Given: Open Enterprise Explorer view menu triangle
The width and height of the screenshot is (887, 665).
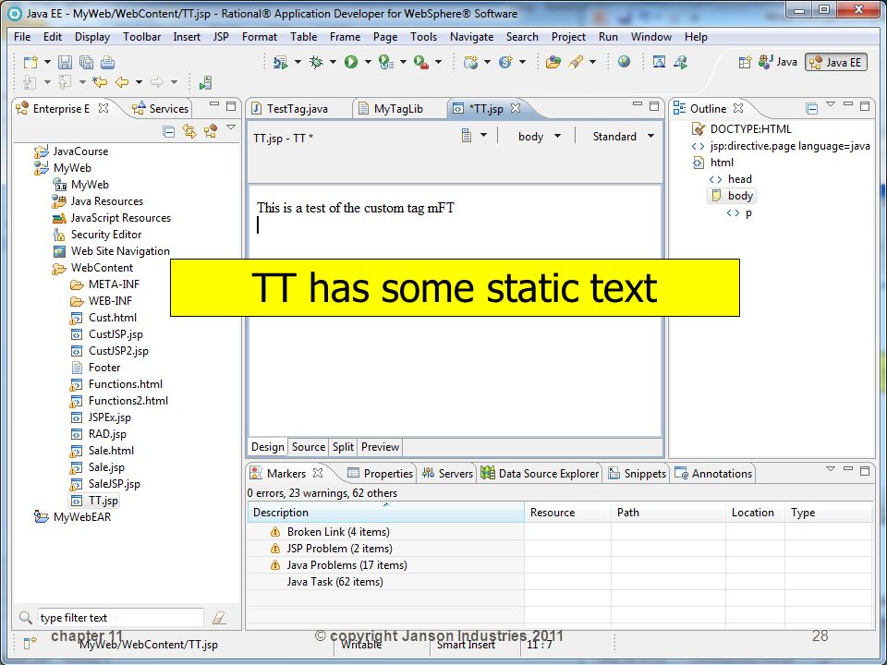Looking at the screenshot, I should (231, 127).
